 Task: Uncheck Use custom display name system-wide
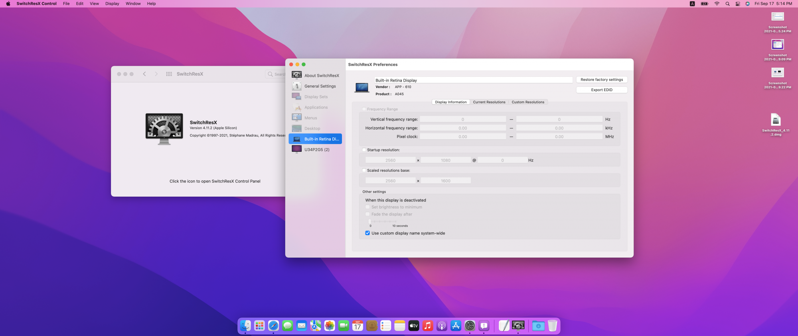coord(367,233)
